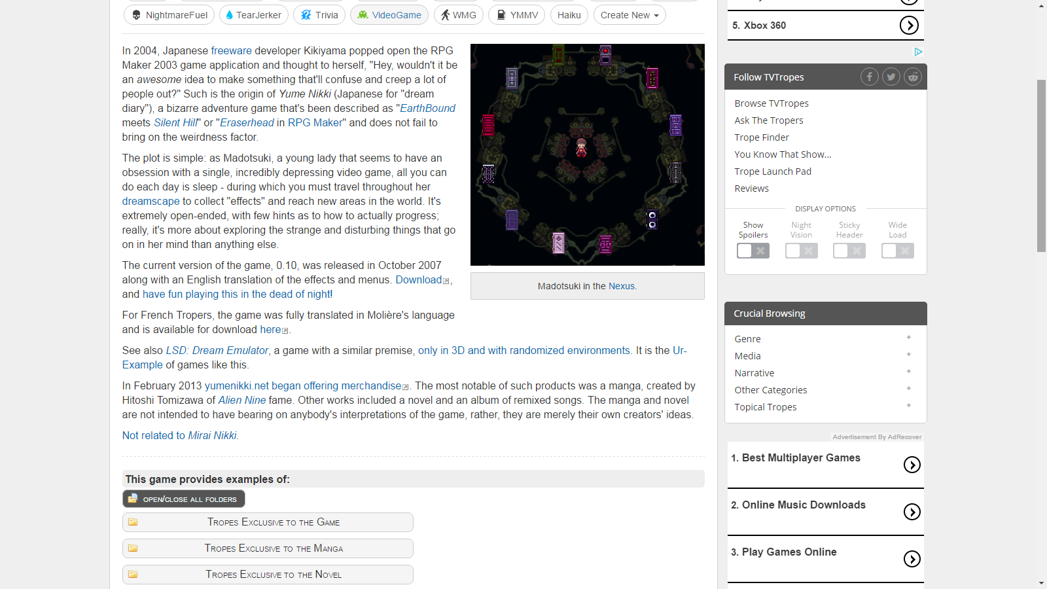
Task: Open Facebook follow icon
Action: tap(869, 77)
